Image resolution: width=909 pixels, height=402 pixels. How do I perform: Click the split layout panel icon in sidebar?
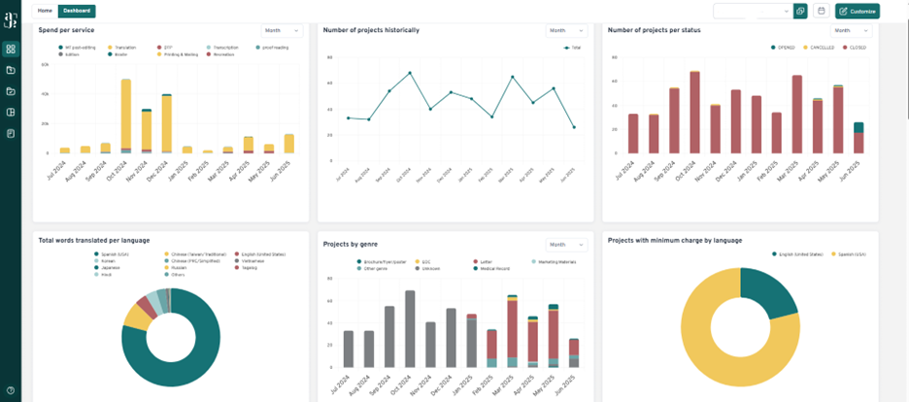point(11,112)
